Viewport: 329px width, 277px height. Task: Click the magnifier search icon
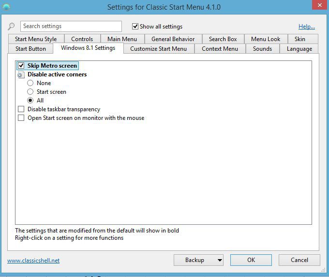pyautogui.click(x=11, y=27)
